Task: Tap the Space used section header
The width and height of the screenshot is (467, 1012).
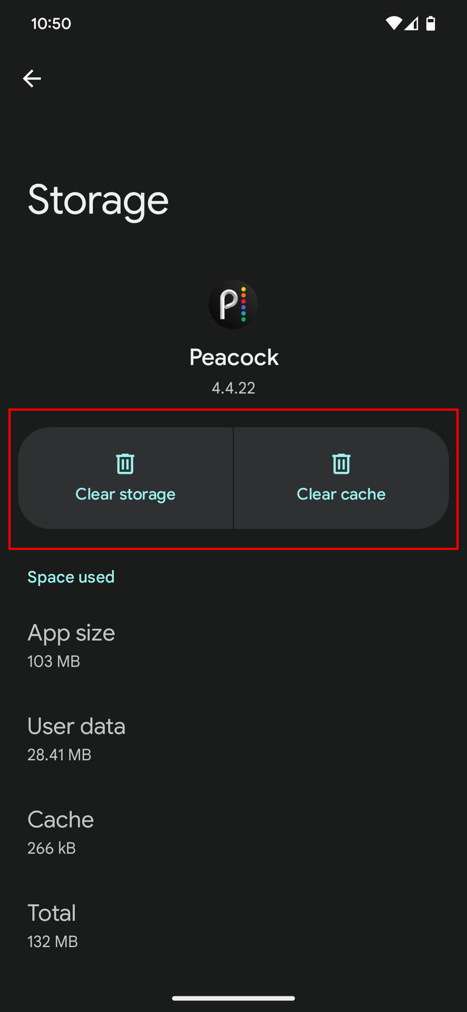Action: pyautogui.click(x=71, y=577)
